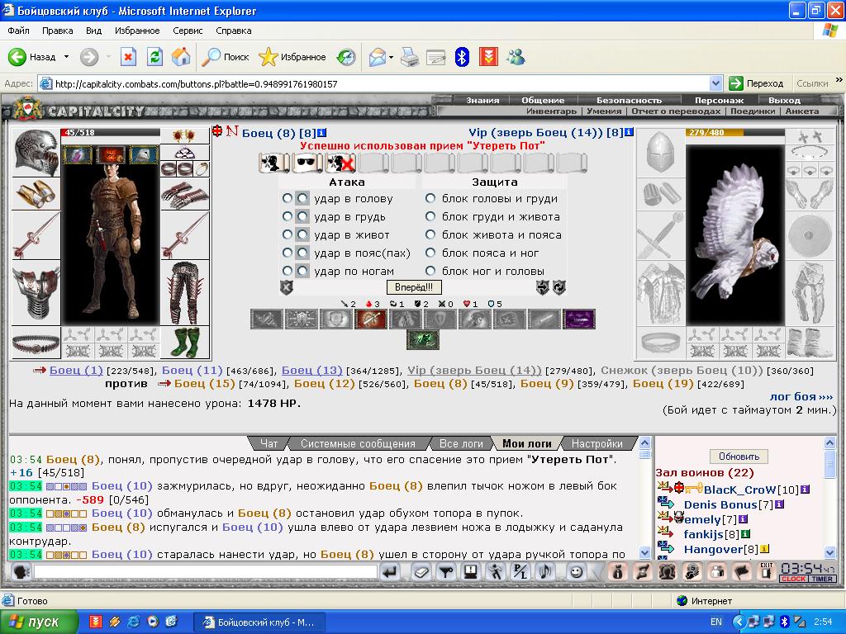Click the IE Refresh toolbar icon
The height and width of the screenshot is (634, 846).
tap(154, 57)
